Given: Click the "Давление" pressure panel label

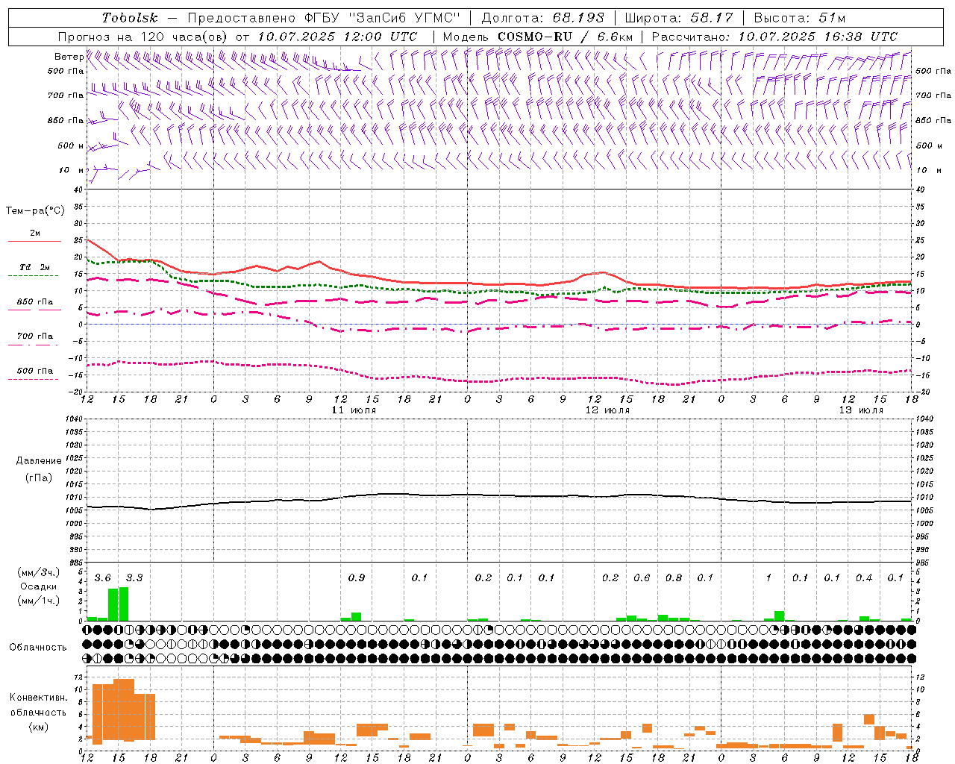Looking at the screenshot, I should click(x=39, y=461).
